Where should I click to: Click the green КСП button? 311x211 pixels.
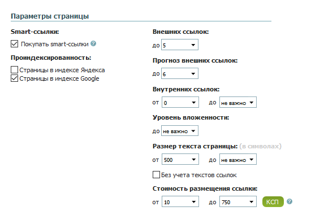(x=273, y=202)
